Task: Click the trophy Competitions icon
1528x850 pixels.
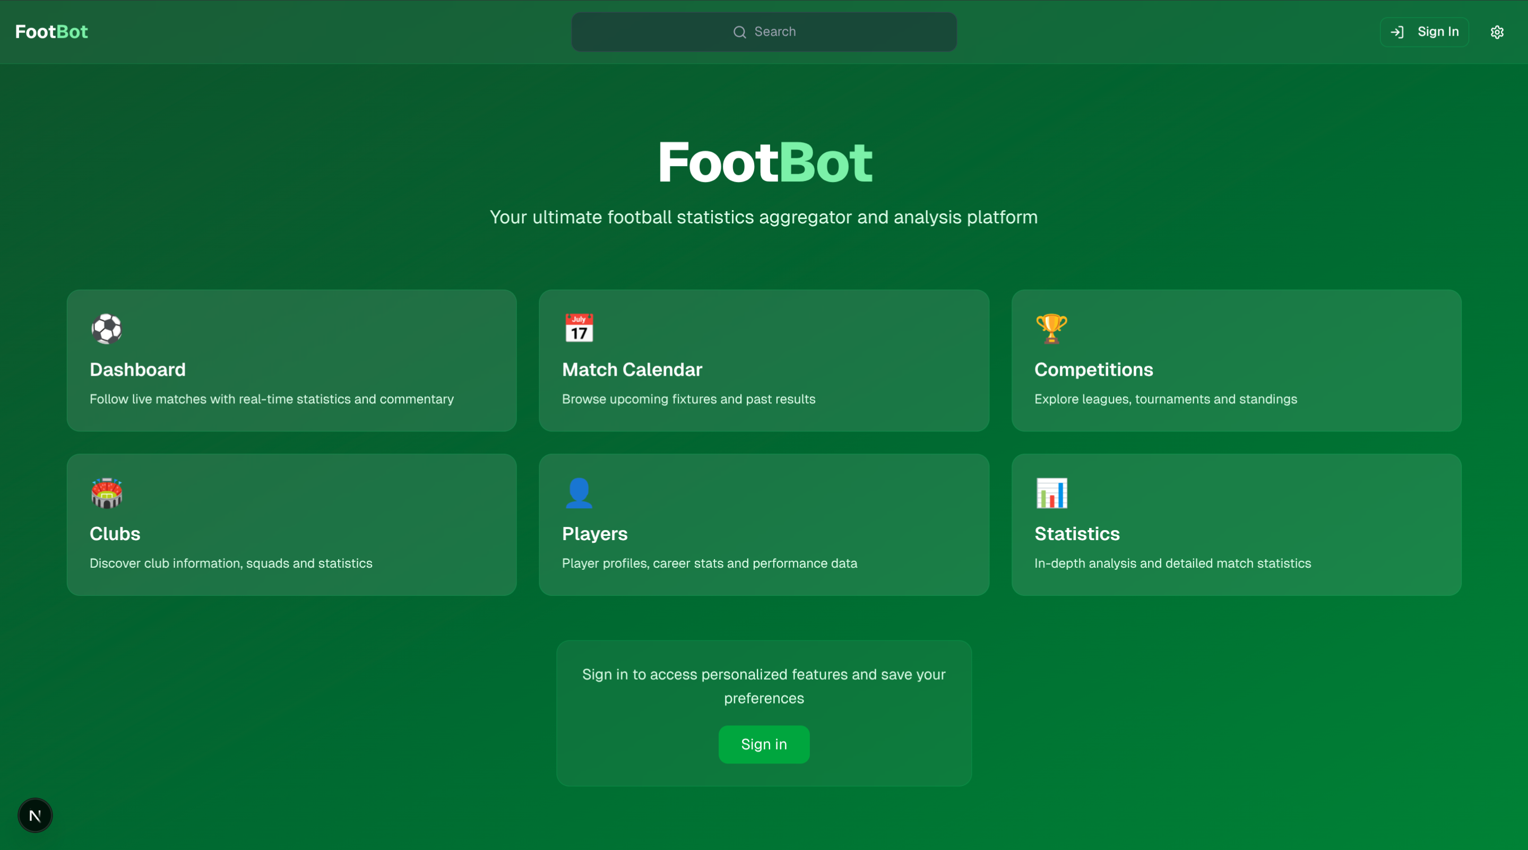Action: (1051, 328)
